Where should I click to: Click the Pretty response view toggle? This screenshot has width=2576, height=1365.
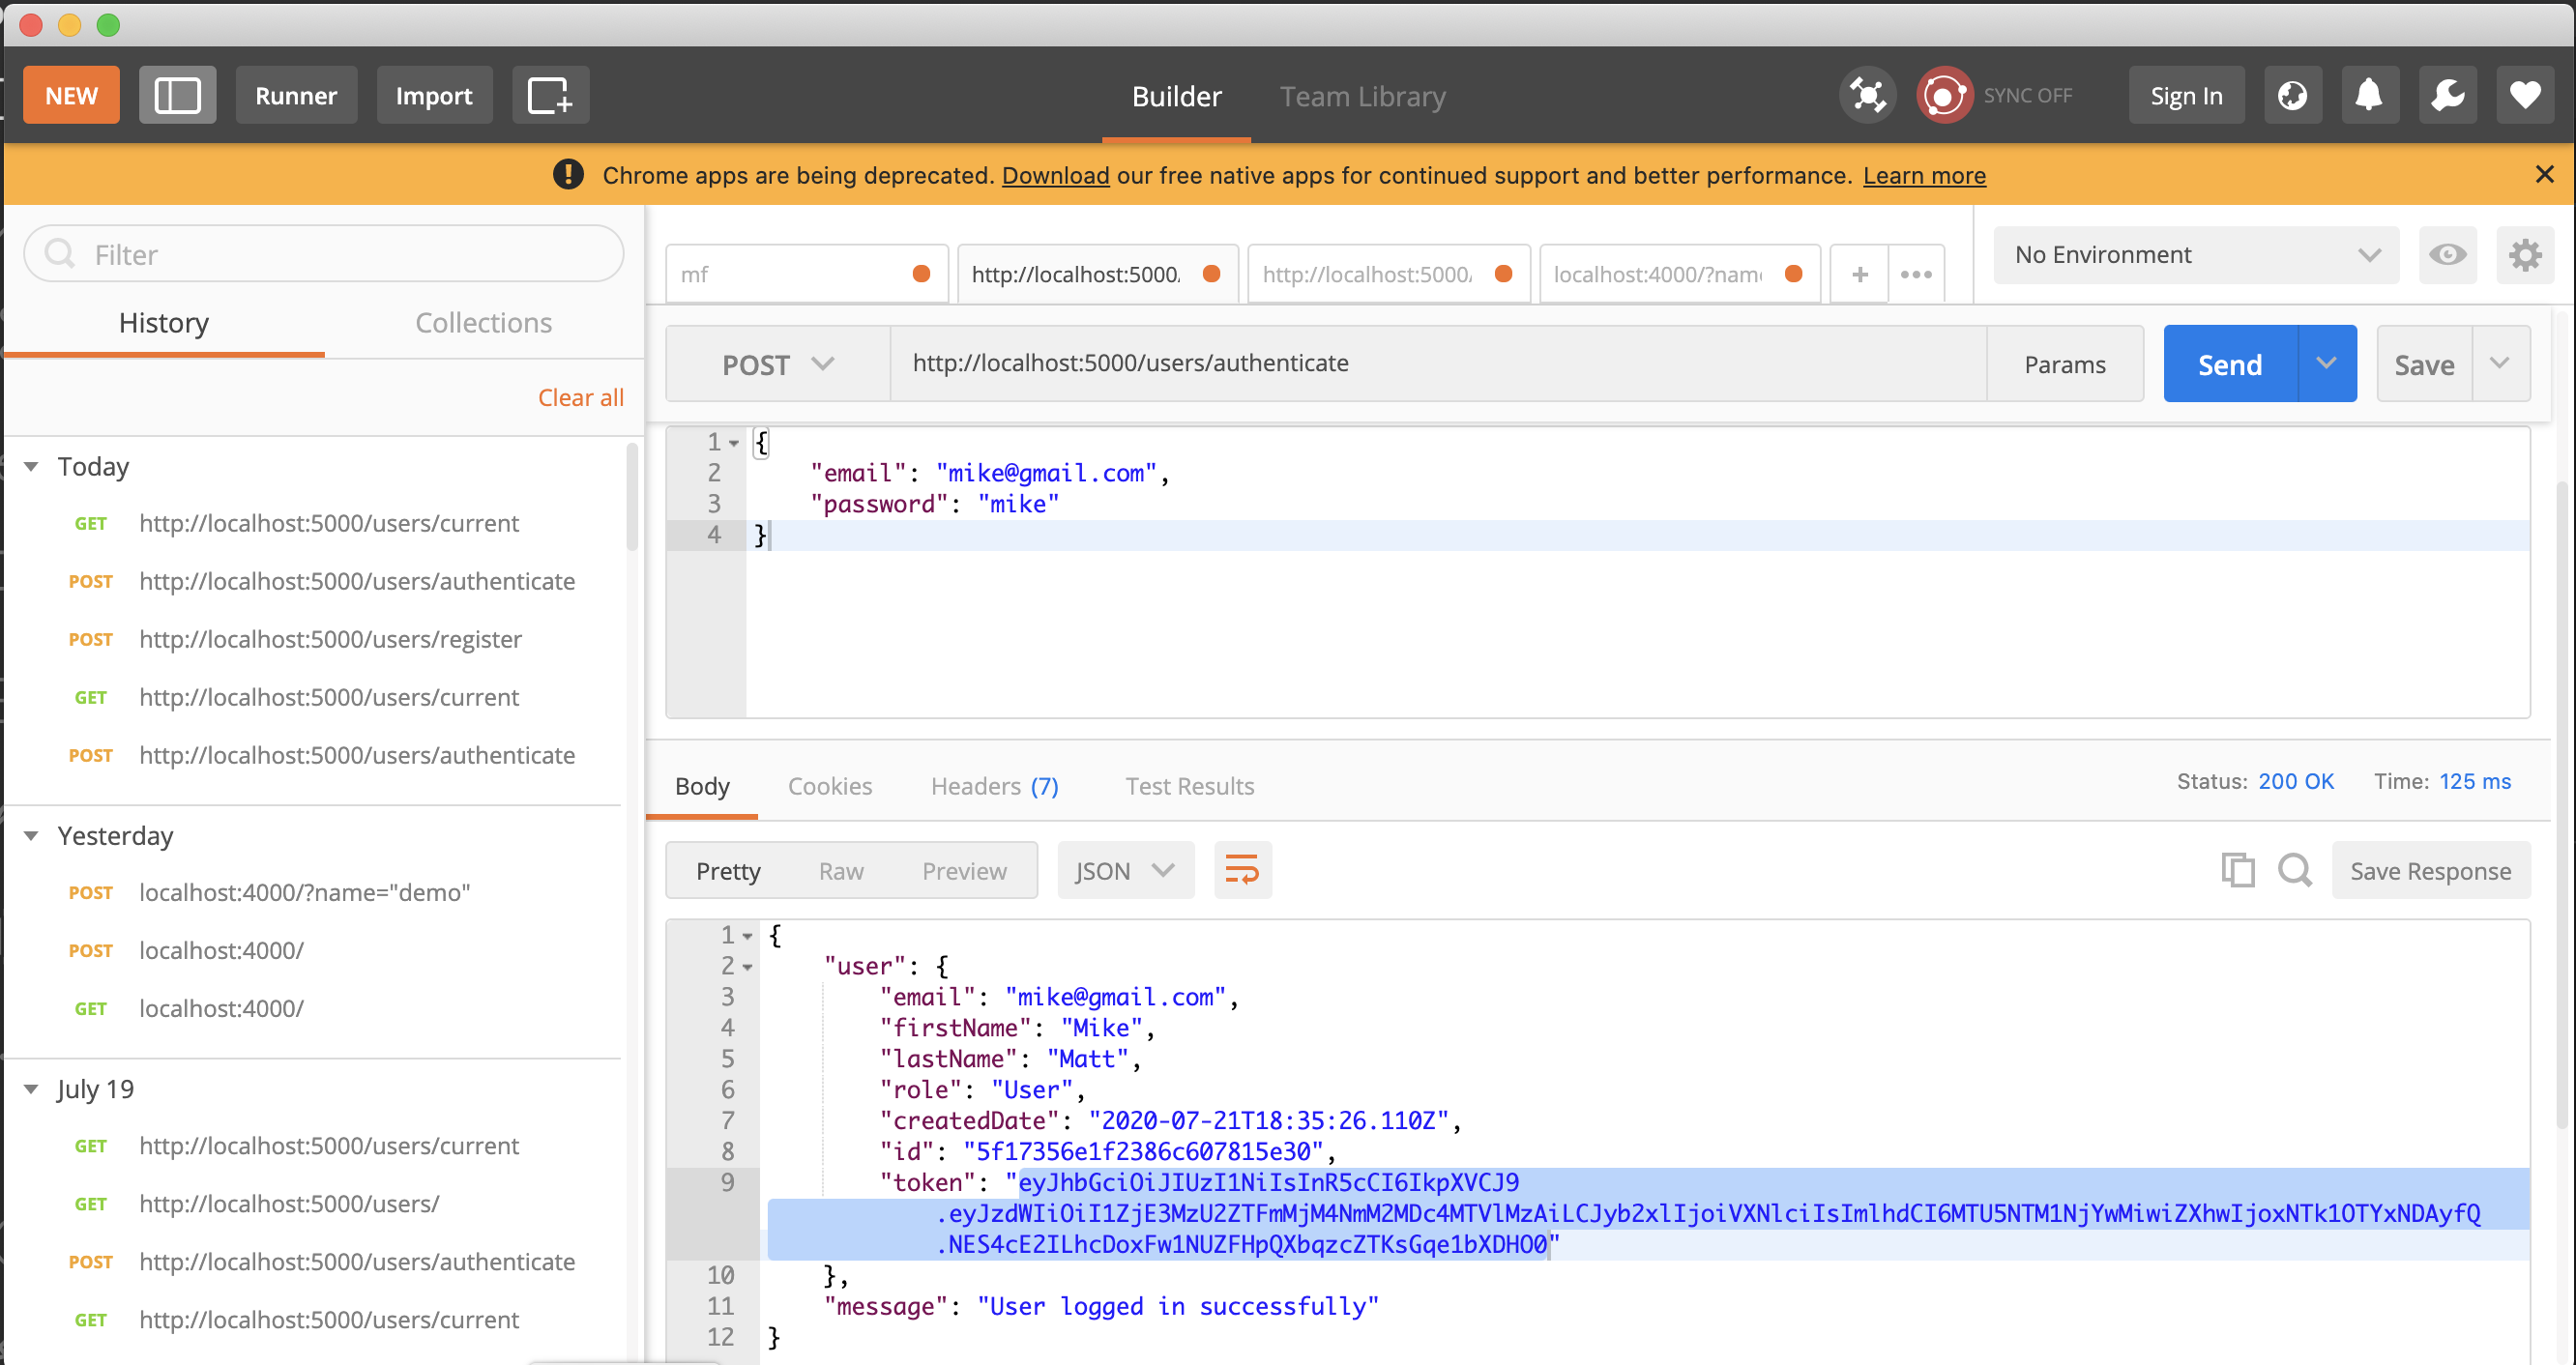point(727,871)
